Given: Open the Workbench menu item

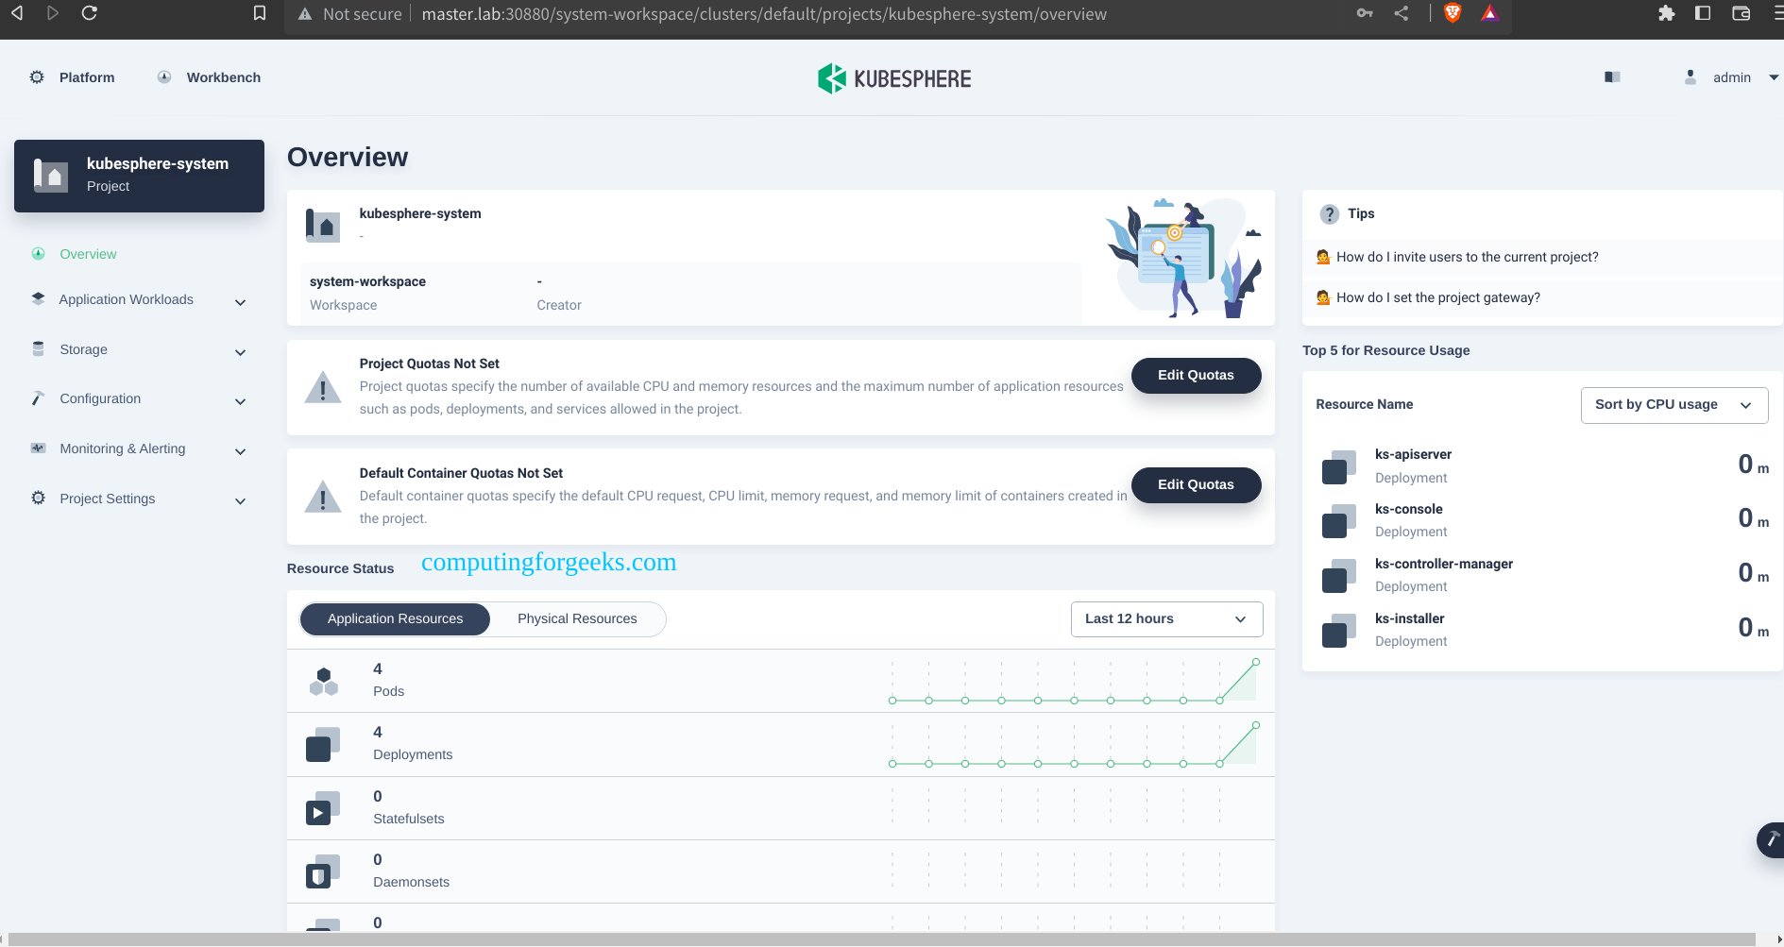Looking at the screenshot, I should (209, 77).
